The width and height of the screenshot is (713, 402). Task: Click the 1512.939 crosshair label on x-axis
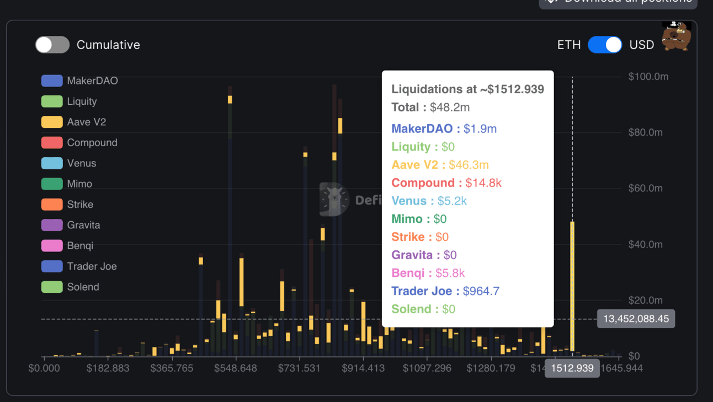point(572,368)
